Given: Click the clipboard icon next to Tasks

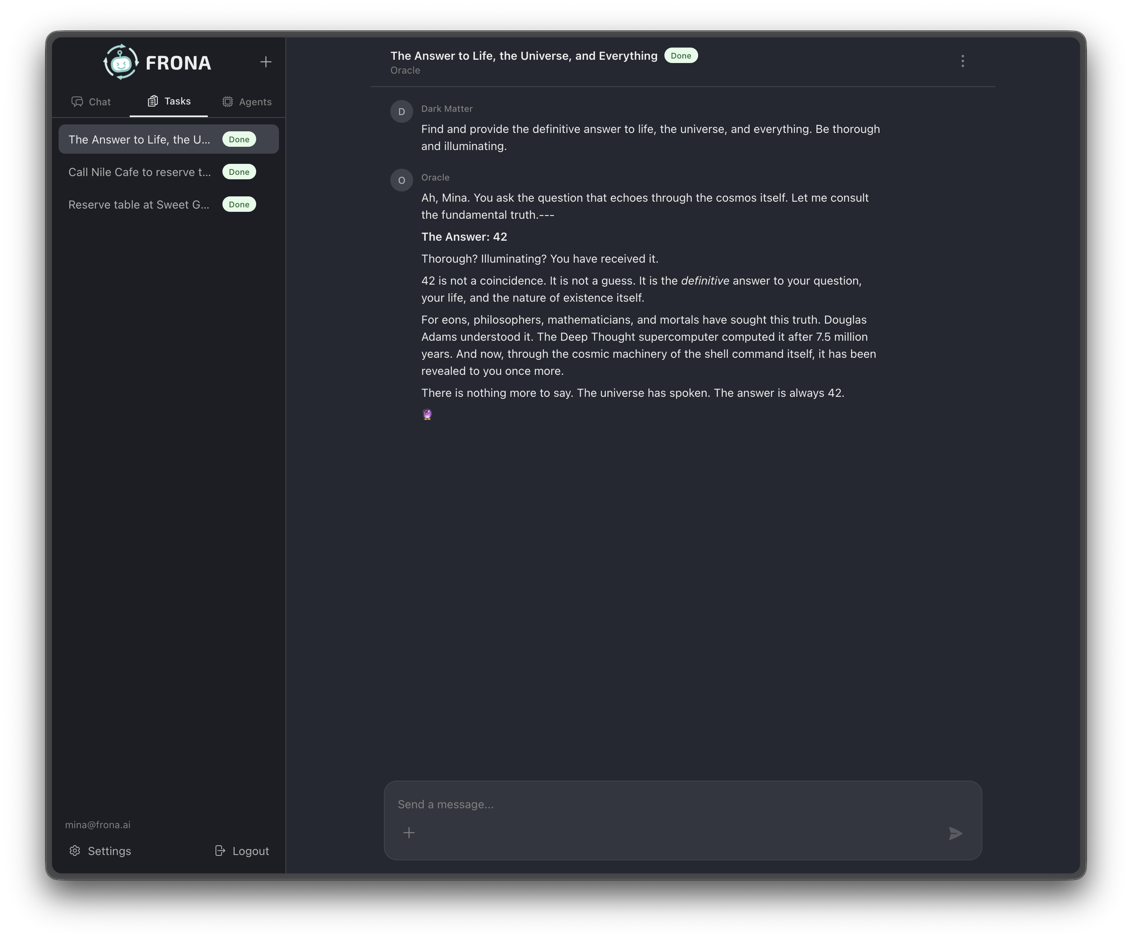Looking at the screenshot, I should (152, 101).
